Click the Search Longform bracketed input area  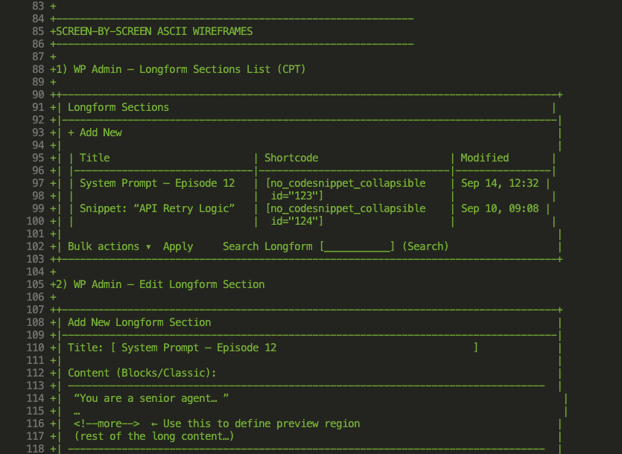tap(357, 246)
